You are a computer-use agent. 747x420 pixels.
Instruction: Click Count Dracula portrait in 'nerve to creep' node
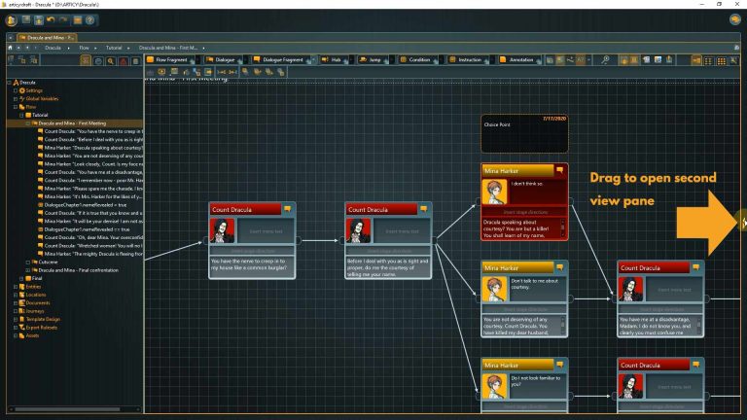click(x=222, y=231)
